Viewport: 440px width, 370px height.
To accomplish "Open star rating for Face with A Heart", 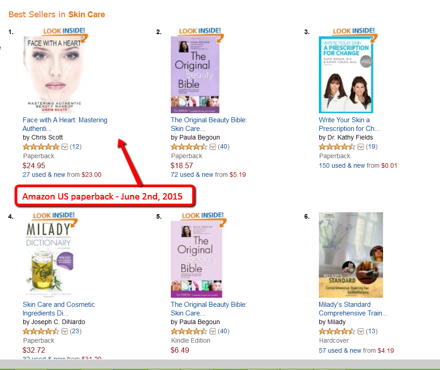I will 41,146.
